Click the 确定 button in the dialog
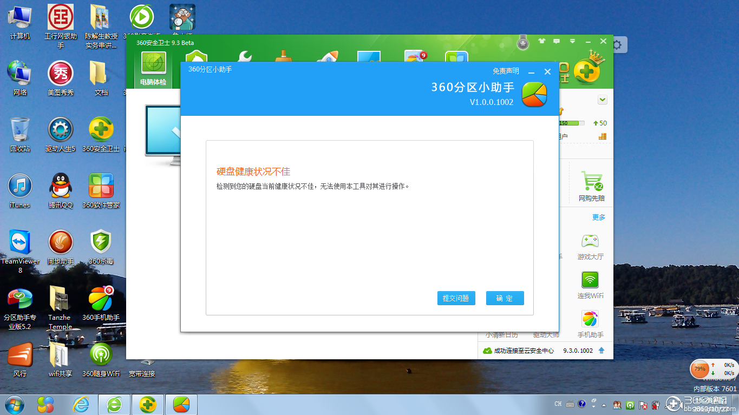Viewport: 739px width, 415px height. pyautogui.click(x=505, y=298)
